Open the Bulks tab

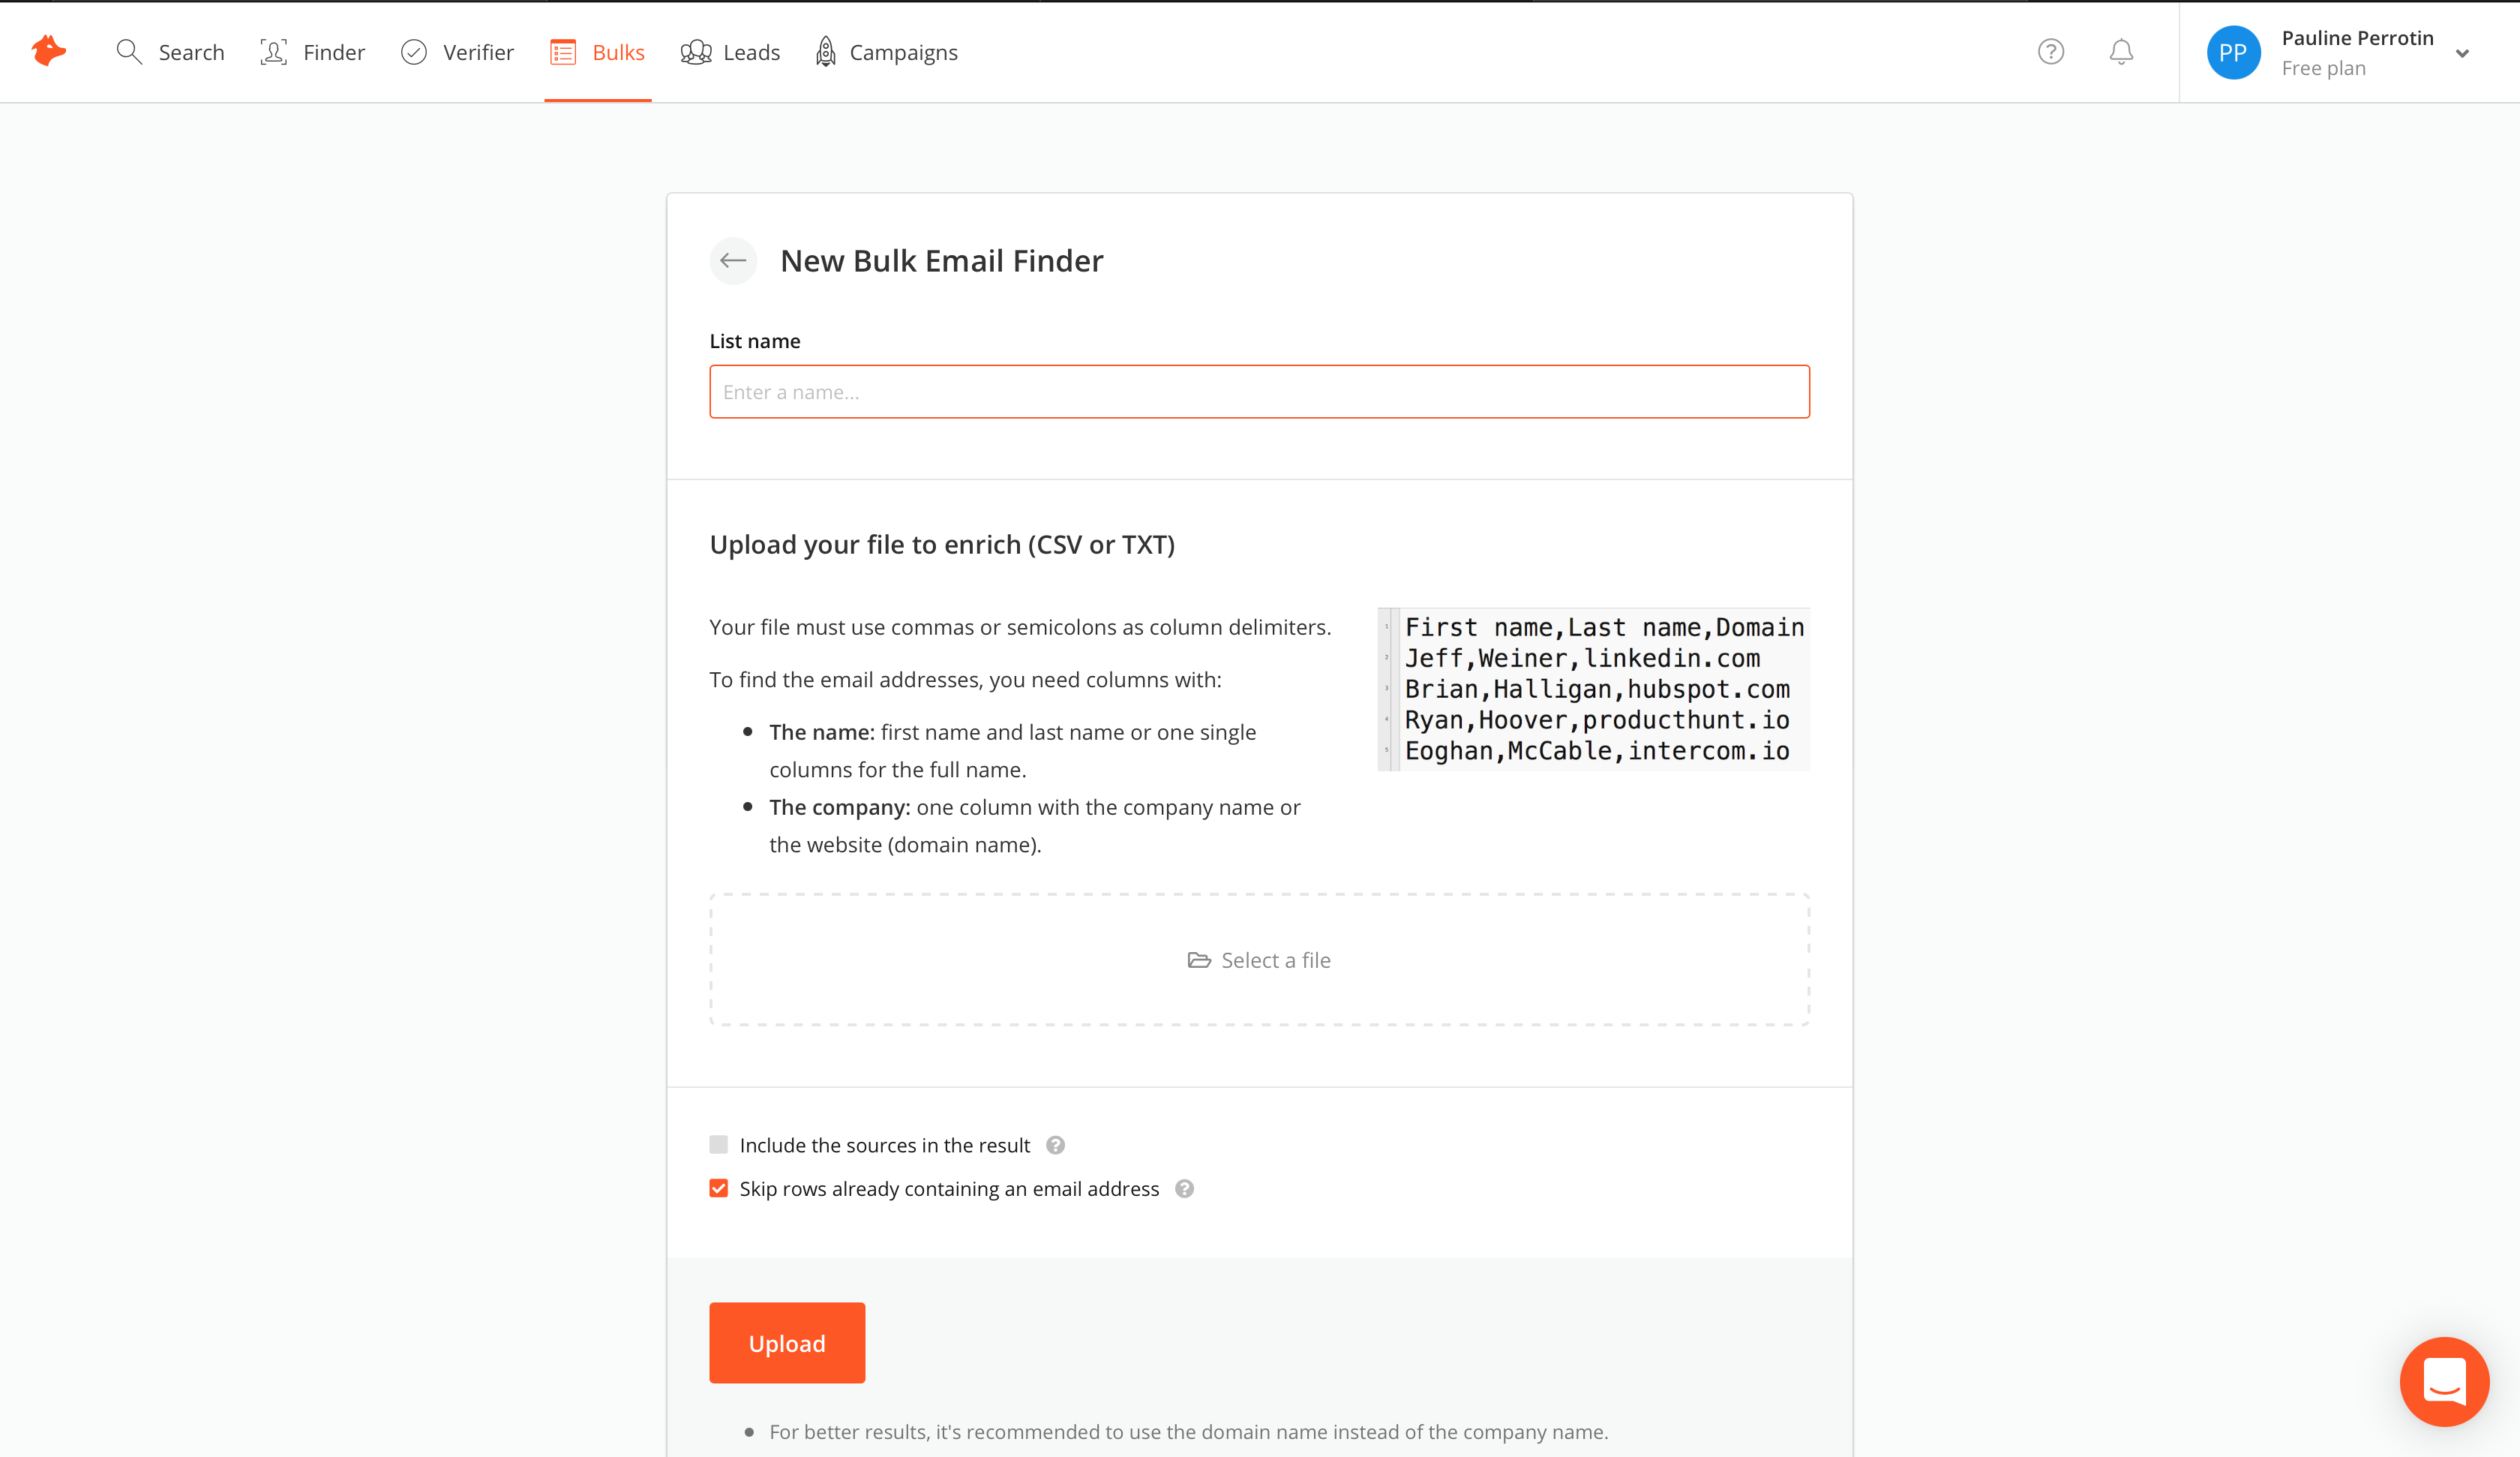[598, 52]
